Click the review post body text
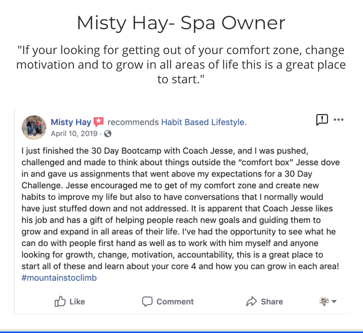The width and height of the screenshot is (363, 333). coord(180,208)
